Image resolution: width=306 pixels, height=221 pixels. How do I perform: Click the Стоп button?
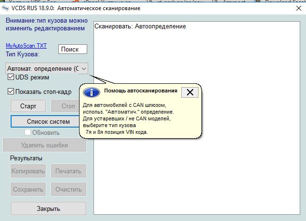point(66,106)
